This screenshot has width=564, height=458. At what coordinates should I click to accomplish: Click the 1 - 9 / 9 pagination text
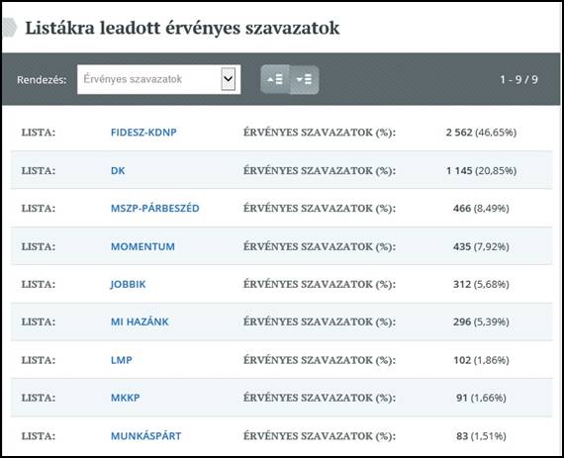(519, 79)
